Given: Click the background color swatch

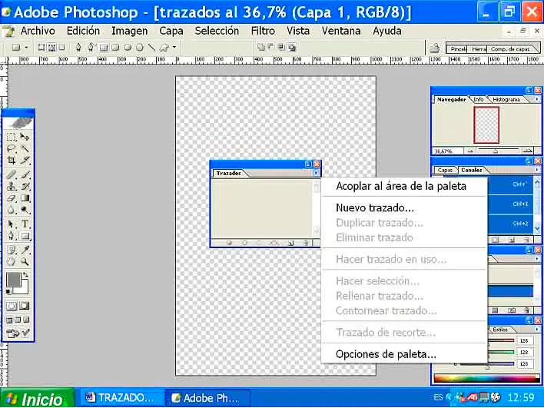Looking at the screenshot, I should [24, 289].
